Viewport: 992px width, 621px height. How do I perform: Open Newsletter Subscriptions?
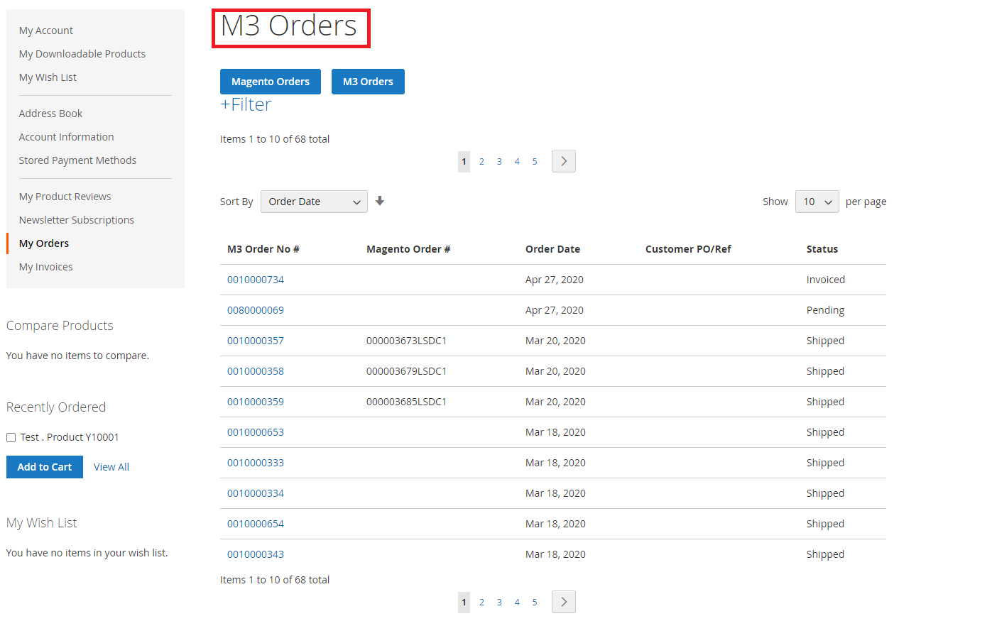(77, 220)
